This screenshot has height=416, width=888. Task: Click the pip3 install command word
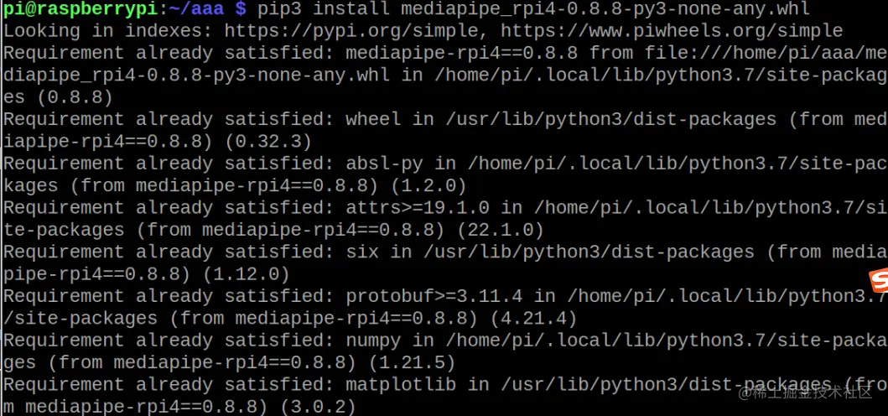coord(324,8)
